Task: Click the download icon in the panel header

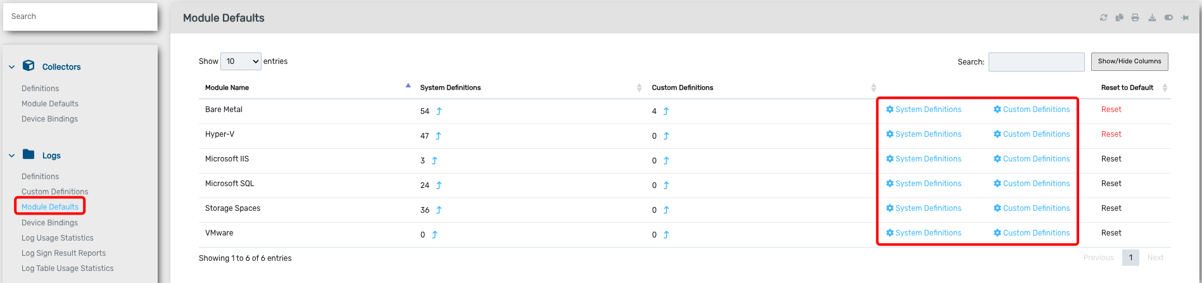Action: point(1152,18)
